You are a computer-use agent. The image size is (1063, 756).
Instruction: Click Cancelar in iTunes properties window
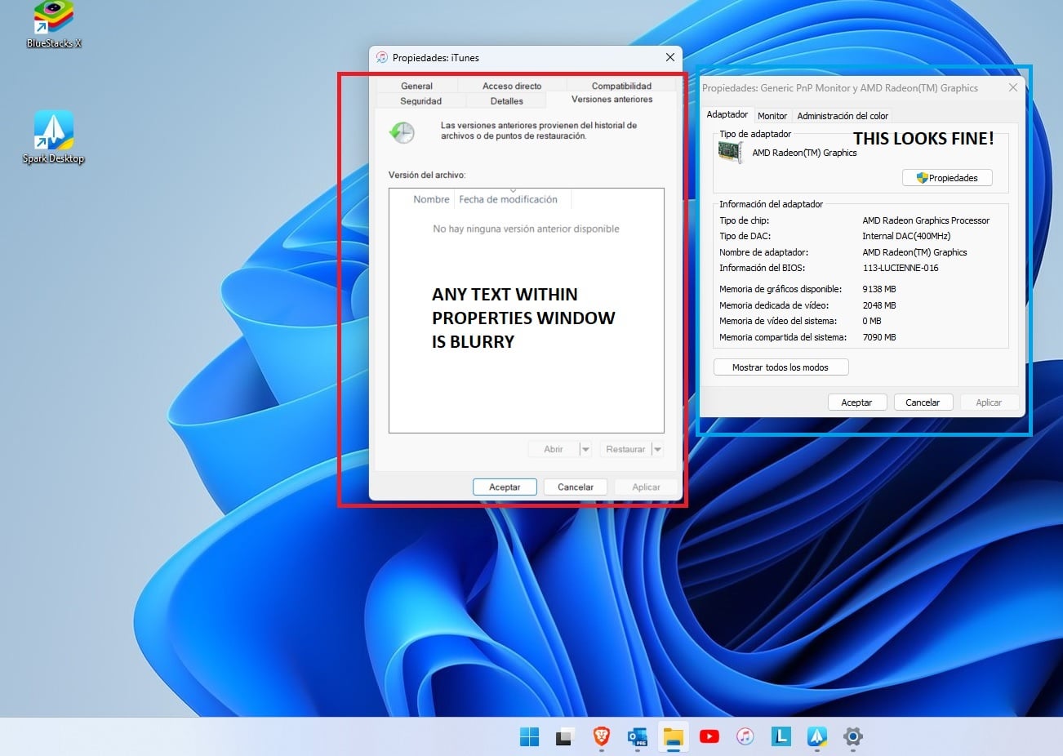576,487
